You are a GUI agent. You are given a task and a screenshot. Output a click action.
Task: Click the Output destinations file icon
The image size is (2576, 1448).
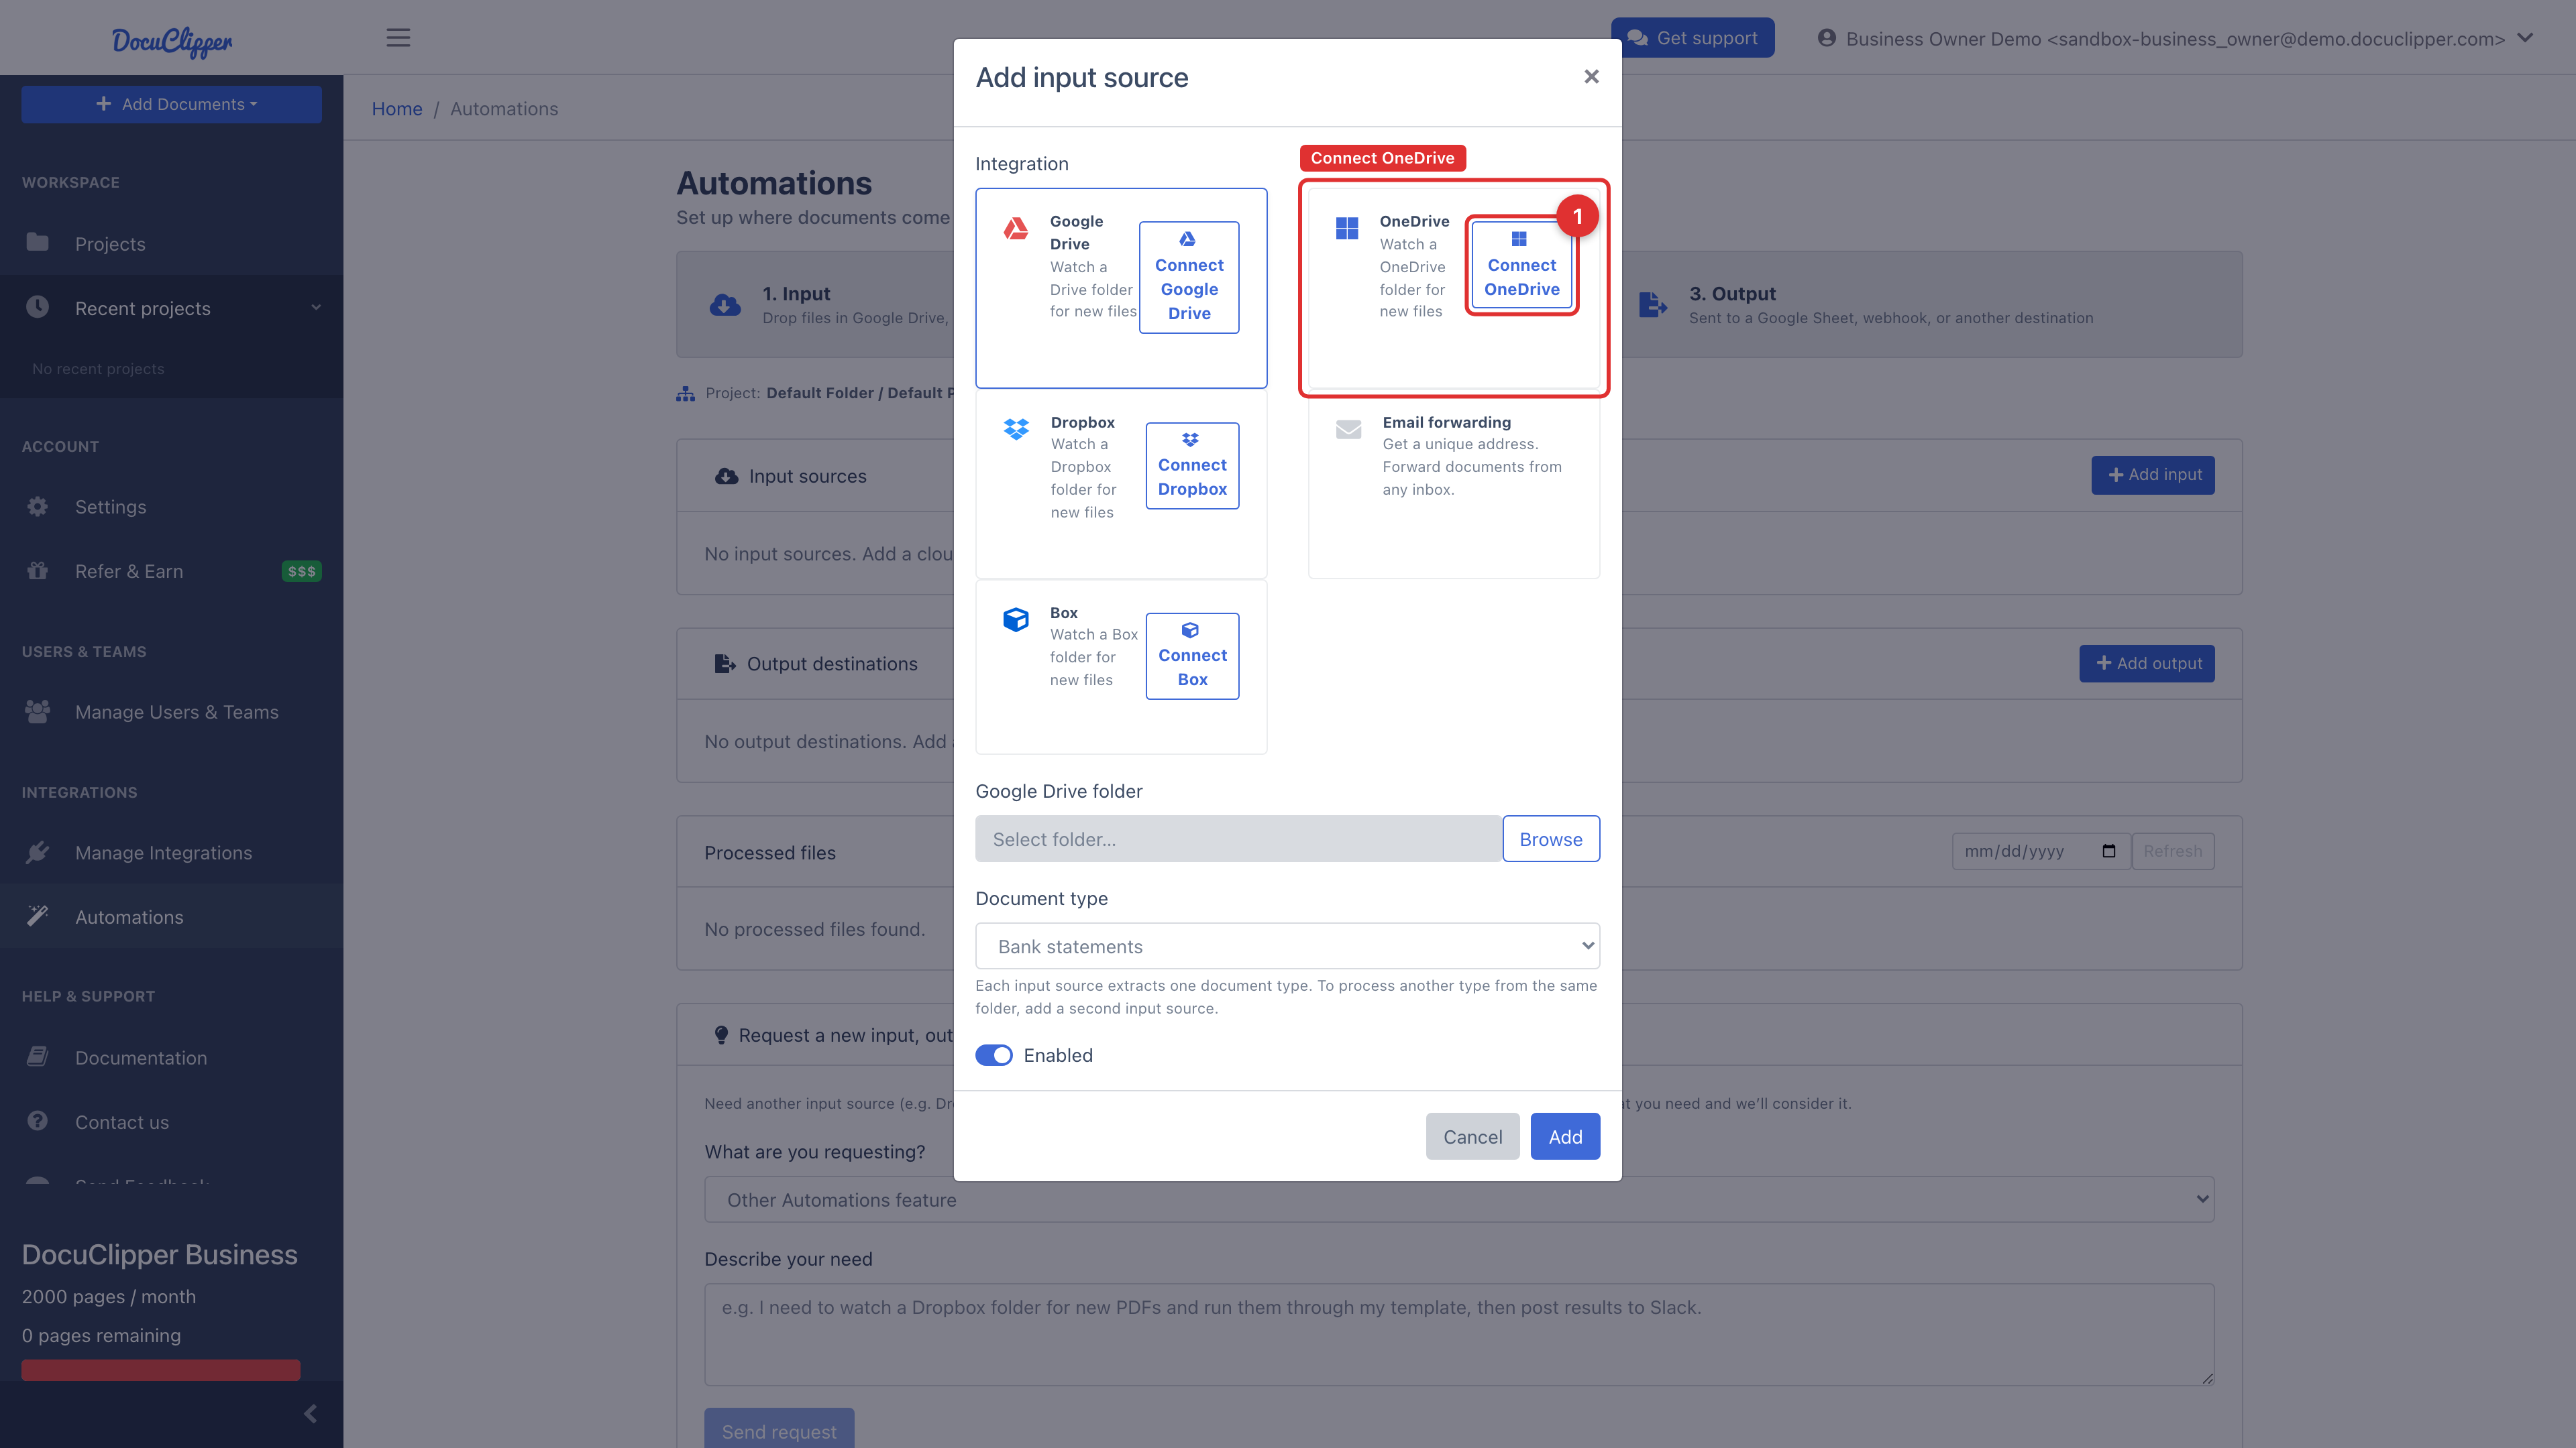tap(724, 664)
